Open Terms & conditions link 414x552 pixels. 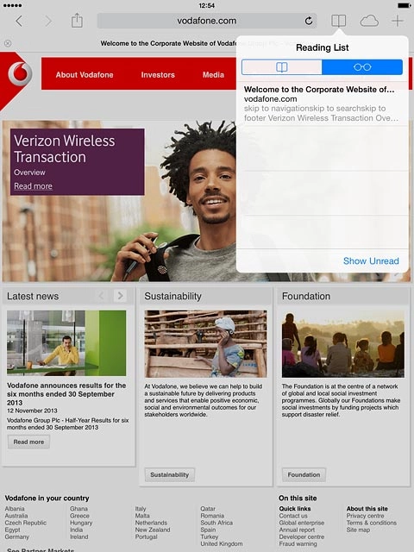click(x=372, y=523)
